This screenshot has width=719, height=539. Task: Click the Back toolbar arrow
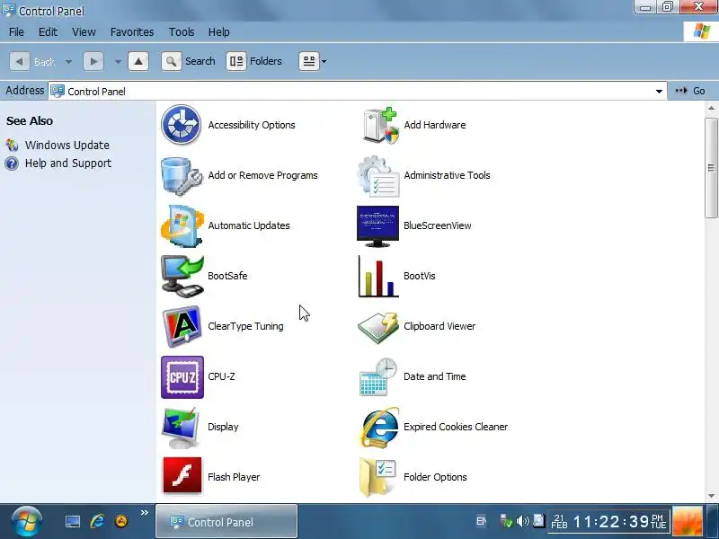[x=20, y=61]
